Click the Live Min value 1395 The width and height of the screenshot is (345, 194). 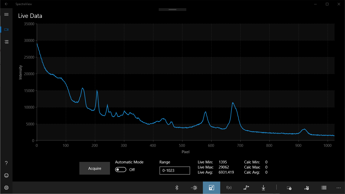223,162
